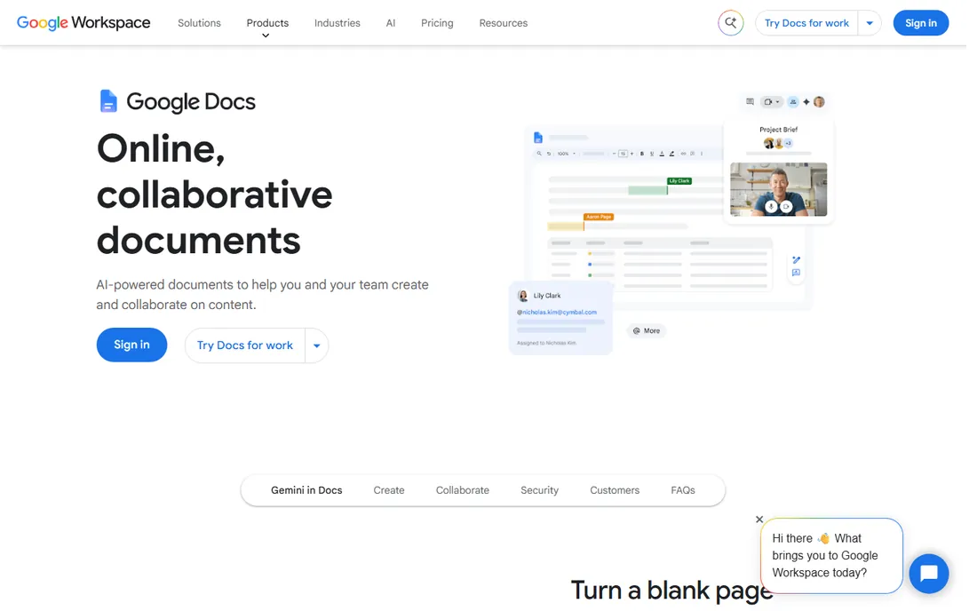Screen dimensions: 977x611
Task: Expand the chevron under Products
Action: pos(266,36)
